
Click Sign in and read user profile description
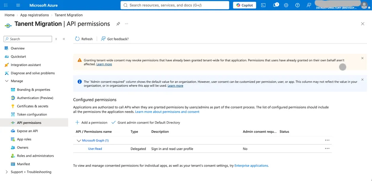click(172, 149)
